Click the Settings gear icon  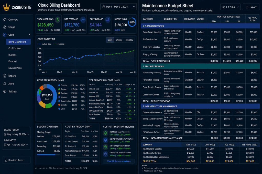click(5, 91)
